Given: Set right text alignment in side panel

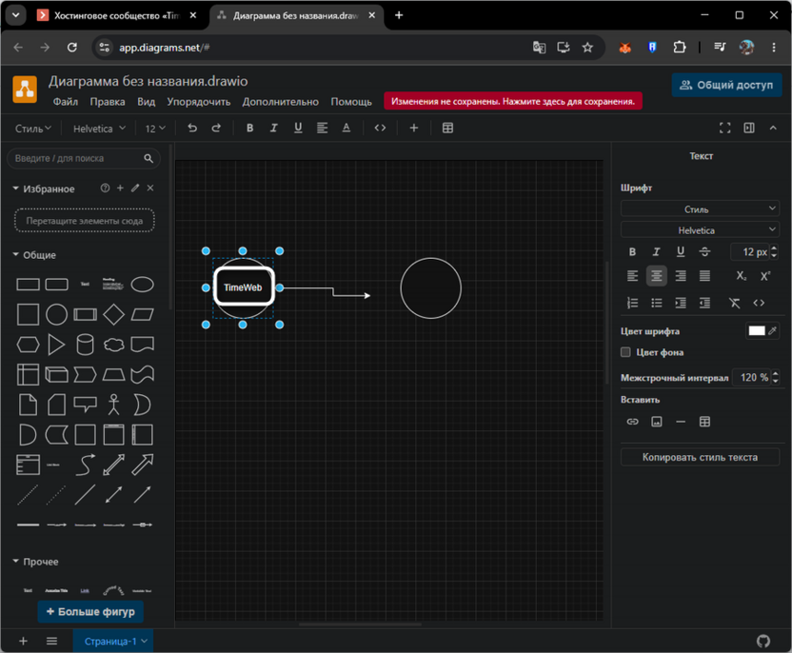Looking at the screenshot, I should point(681,276).
